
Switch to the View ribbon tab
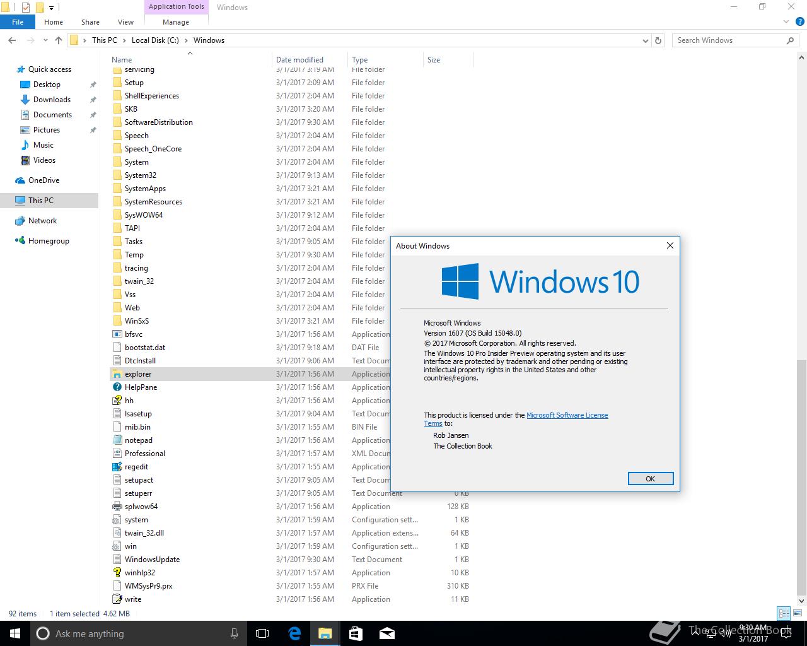125,22
